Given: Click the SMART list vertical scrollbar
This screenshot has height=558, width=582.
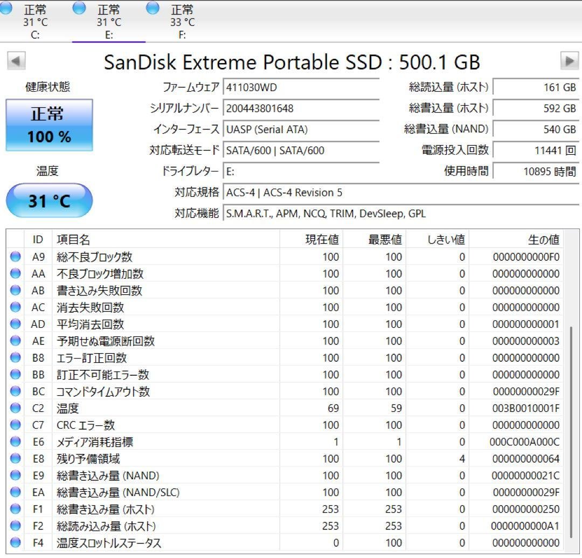Looking at the screenshot, I should tap(571, 432).
